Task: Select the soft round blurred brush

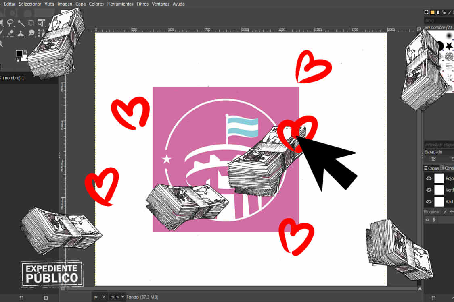Action: tap(449, 36)
